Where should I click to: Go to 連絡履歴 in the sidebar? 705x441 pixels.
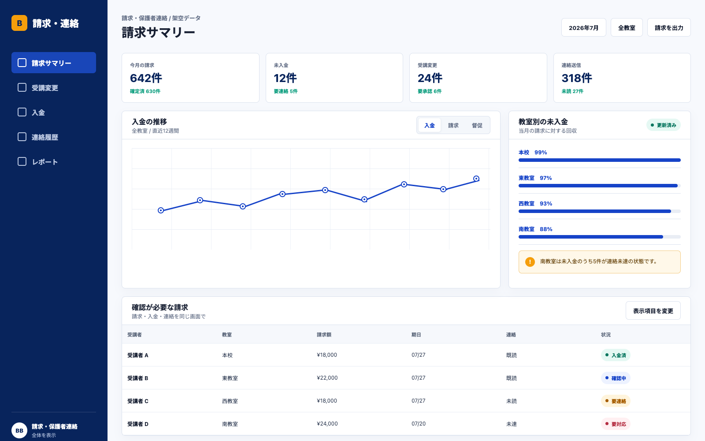[x=54, y=137]
